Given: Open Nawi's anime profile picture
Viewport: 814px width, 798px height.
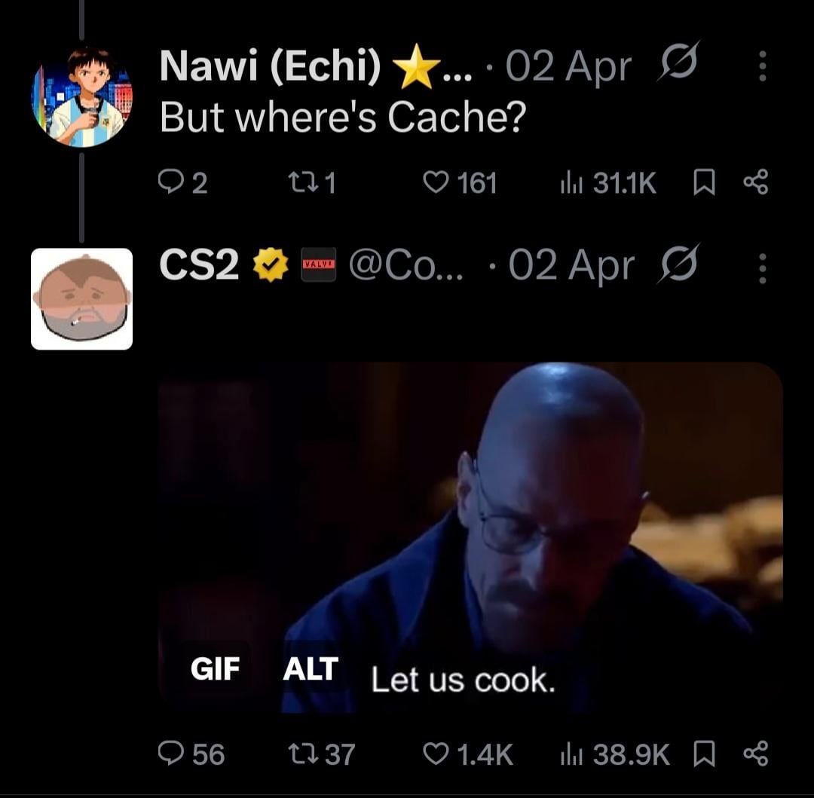Looking at the screenshot, I should pyautogui.click(x=82, y=97).
